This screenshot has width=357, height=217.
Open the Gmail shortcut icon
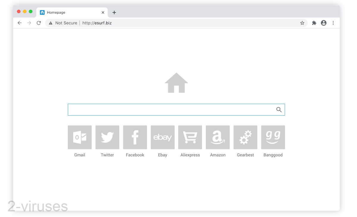79,137
